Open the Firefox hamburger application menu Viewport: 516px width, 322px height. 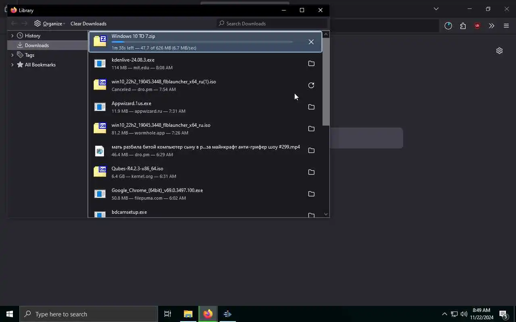click(506, 26)
